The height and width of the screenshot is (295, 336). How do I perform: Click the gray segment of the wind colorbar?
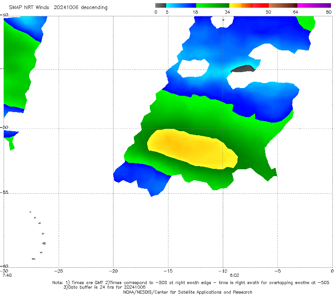click(161, 5)
